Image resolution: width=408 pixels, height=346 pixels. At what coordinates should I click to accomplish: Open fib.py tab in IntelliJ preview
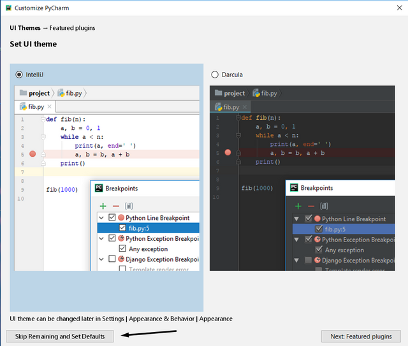coord(35,106)
